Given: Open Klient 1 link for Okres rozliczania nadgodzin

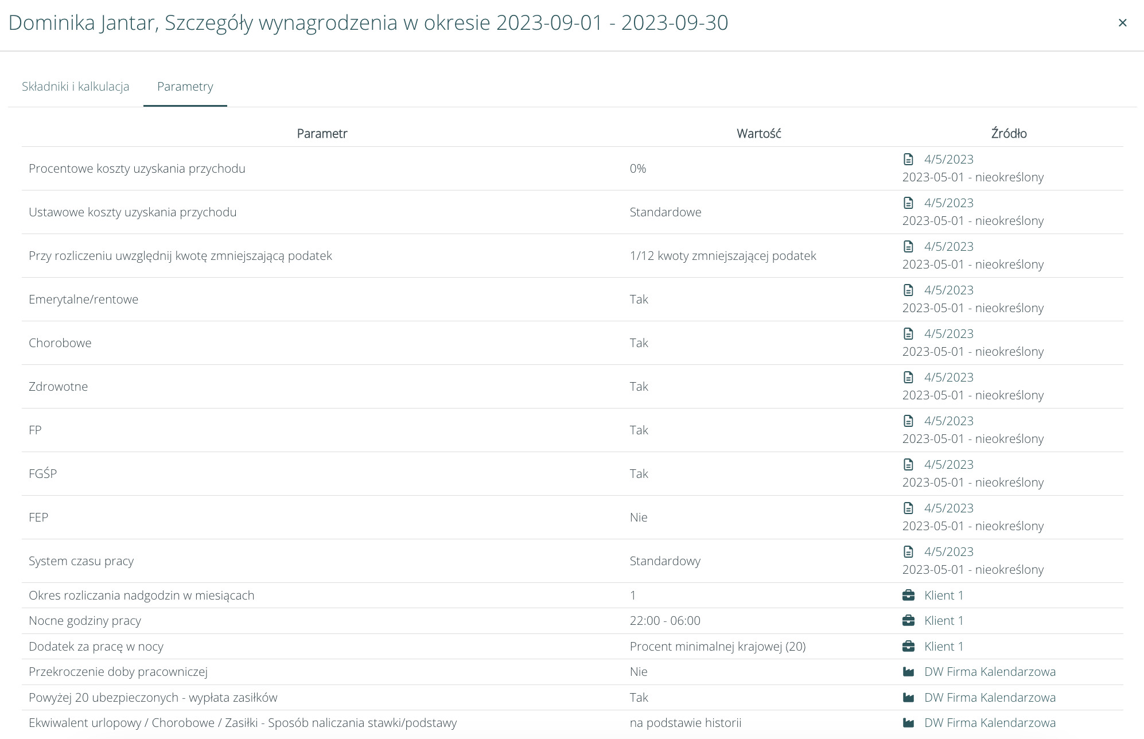Looking at the screenshot, I should coord(943,596).
